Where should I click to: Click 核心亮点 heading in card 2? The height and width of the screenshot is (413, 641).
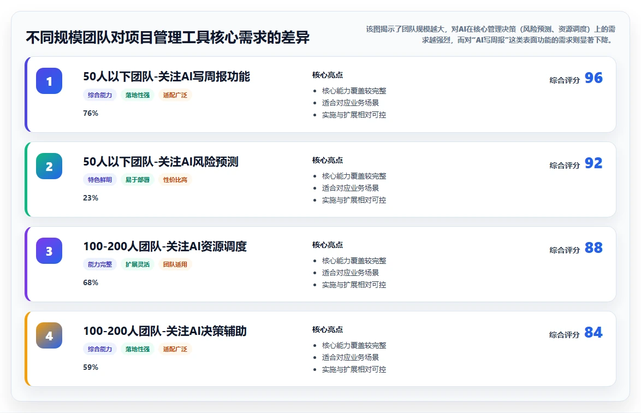click(x=328, y=160)
